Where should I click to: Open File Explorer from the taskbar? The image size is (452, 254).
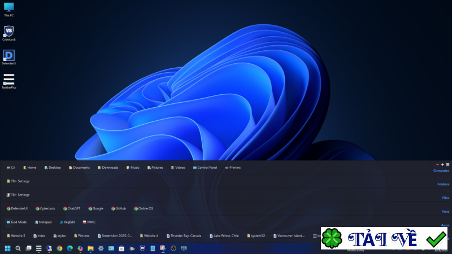(x=90, y=248)
